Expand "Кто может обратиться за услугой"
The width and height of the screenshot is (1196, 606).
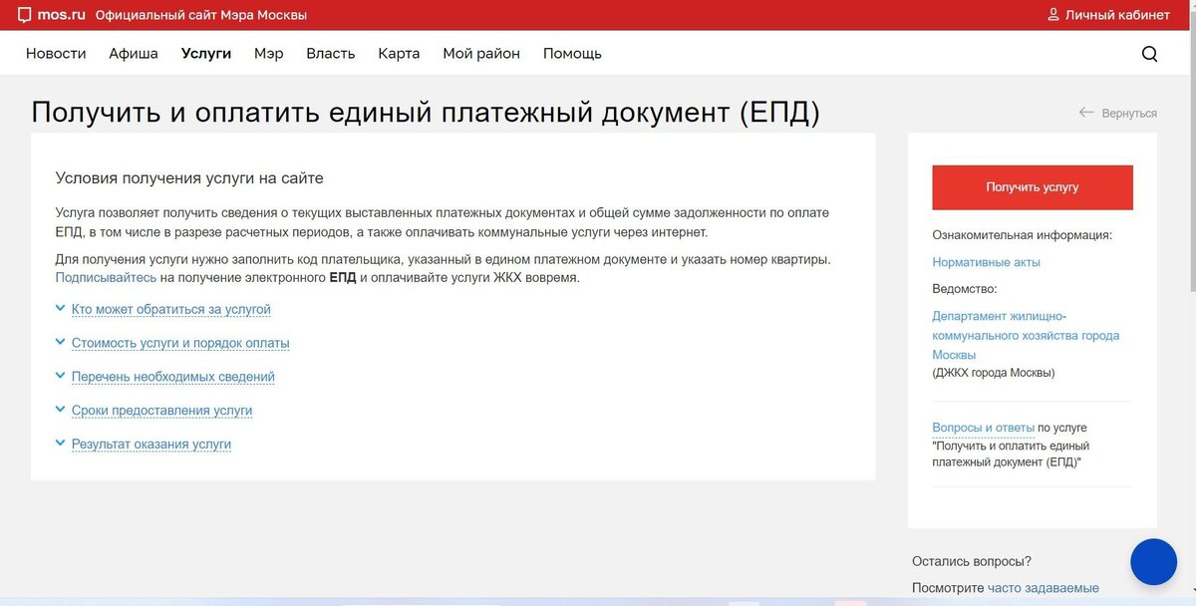point(169,309)
